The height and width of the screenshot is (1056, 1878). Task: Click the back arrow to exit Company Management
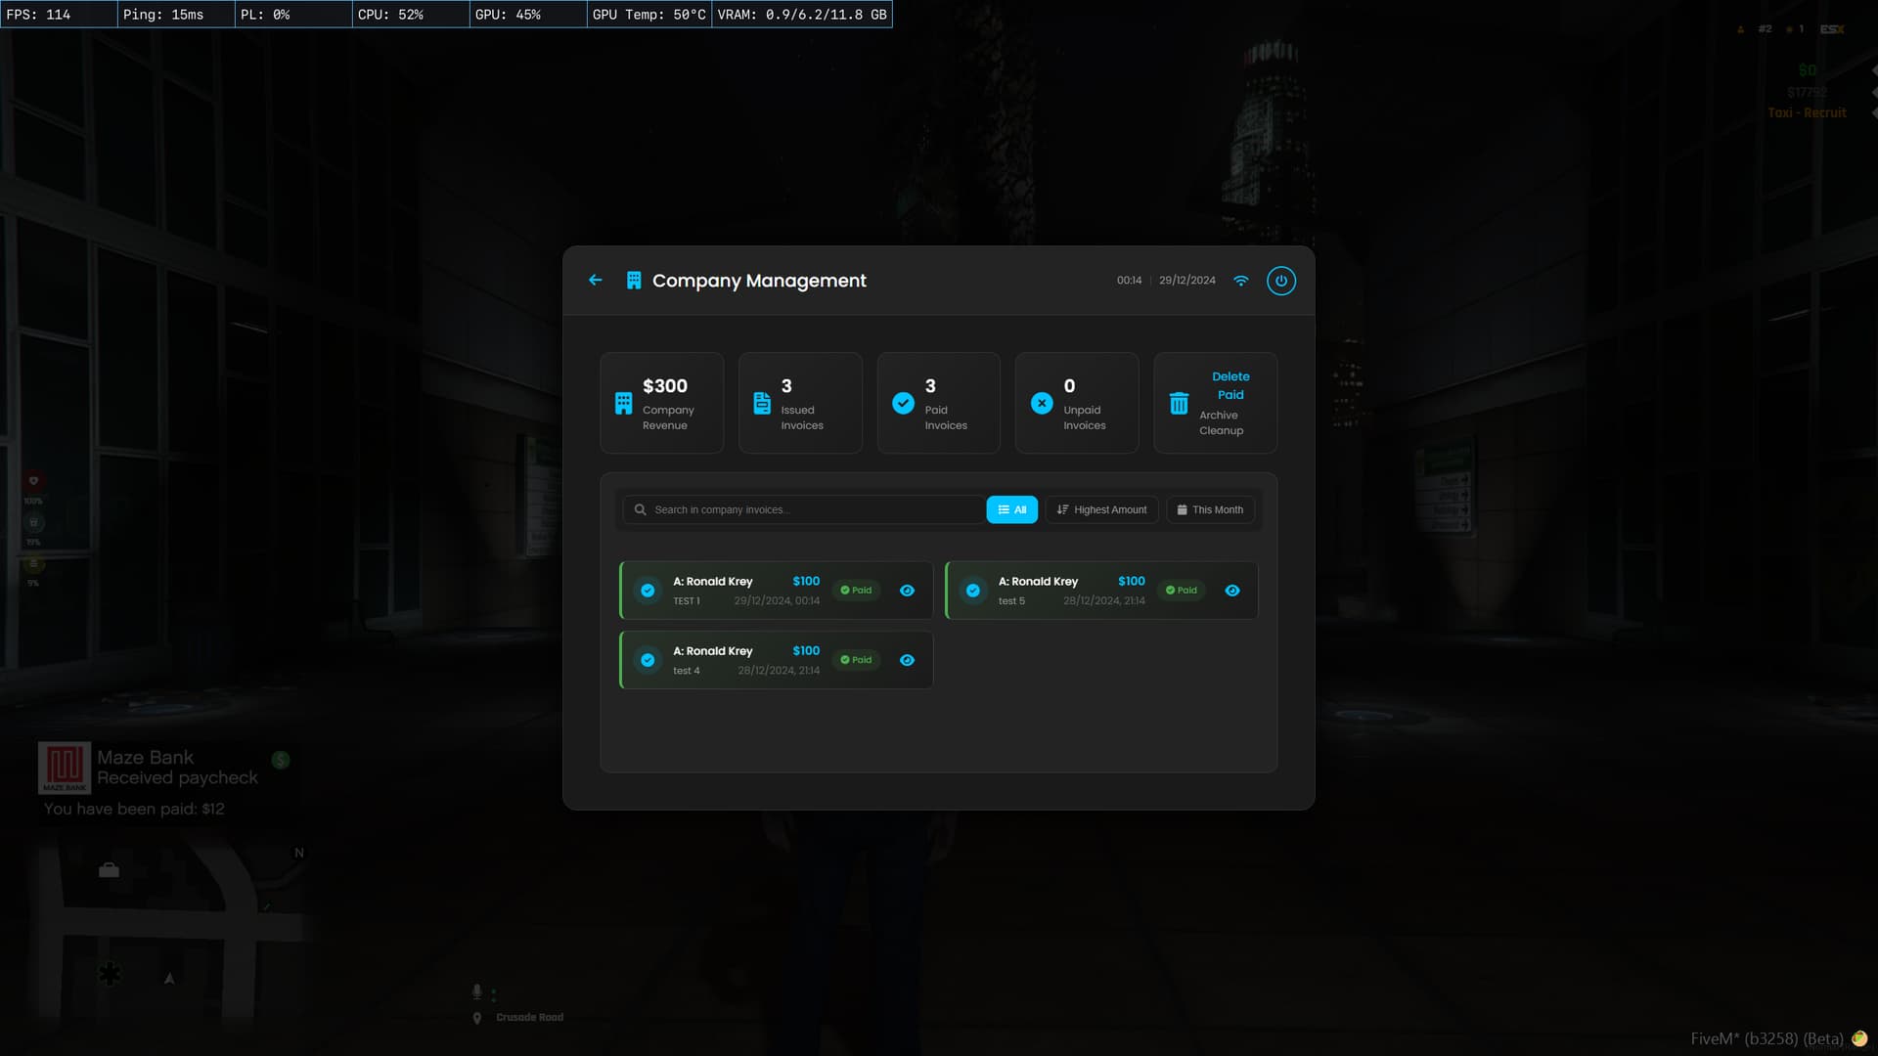(x=595, y=281)
